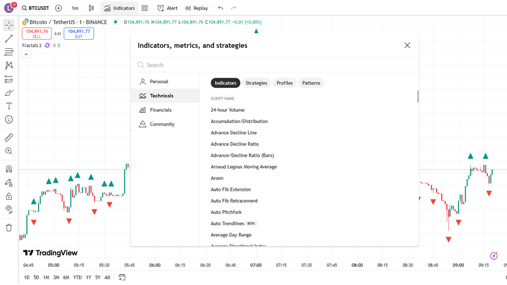This screenshot has height=285, width=507.
Task: Switch to the Patterns tab
Action: point(311,83)
